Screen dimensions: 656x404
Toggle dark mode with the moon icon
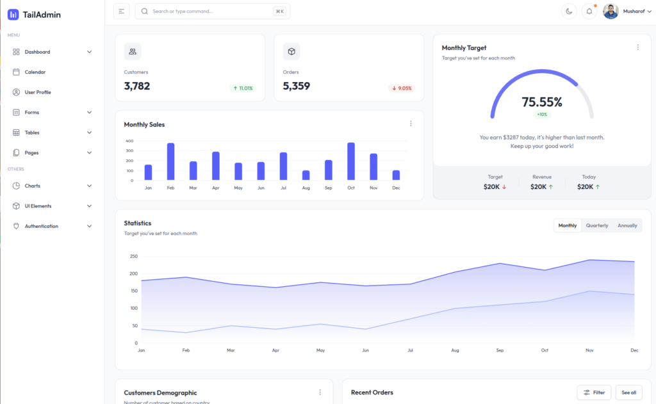[568, 11]
